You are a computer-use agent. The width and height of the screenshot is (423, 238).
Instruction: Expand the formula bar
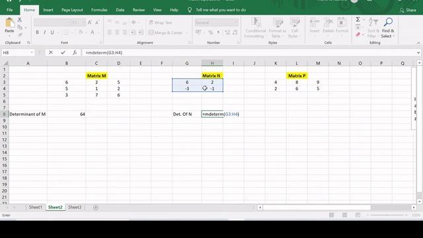tap(418, 53)
